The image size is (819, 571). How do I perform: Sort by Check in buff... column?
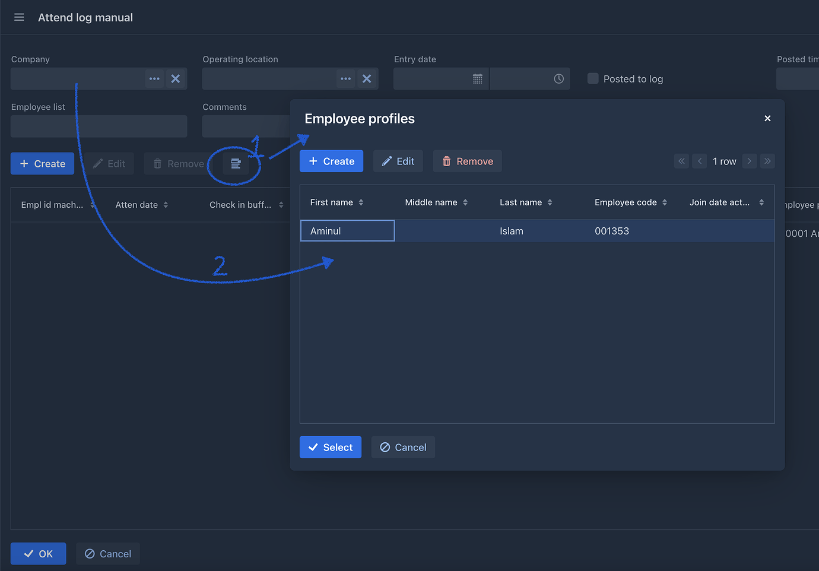[x=246, y=205]
